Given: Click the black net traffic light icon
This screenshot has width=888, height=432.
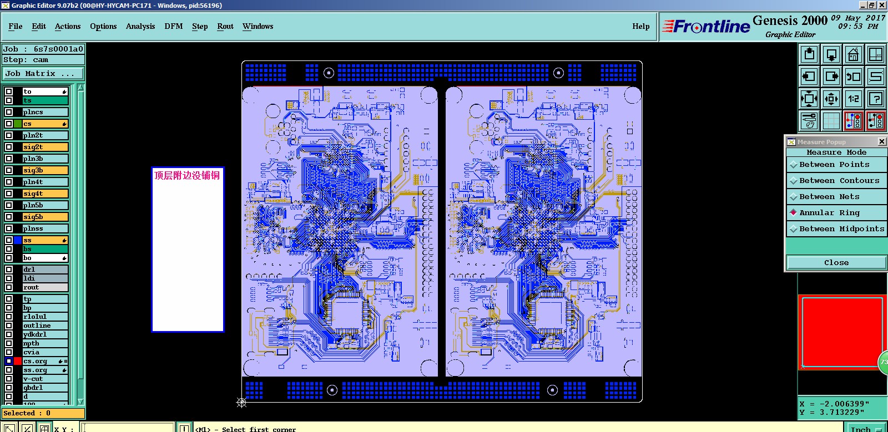Looking at the screenshot, I should coord(875,120).
